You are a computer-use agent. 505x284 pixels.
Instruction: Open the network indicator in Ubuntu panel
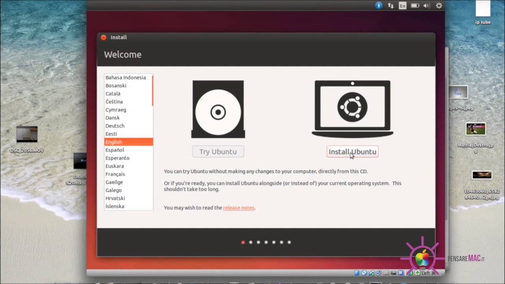click(x=391, y=6)
